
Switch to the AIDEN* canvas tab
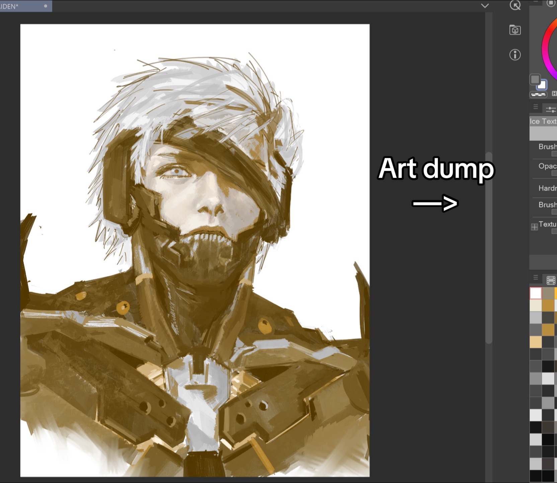(26, 6)
